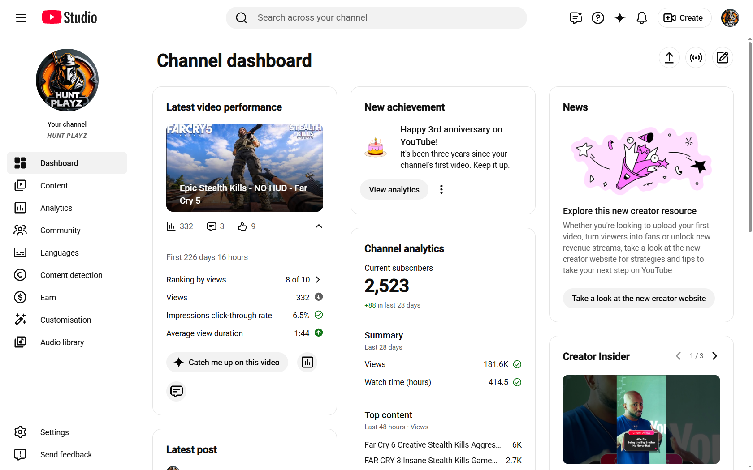Open the Creator Insider video thumbnail
Image resolution: width=753 pixels, height=470 pixels.
coord(641,419)
